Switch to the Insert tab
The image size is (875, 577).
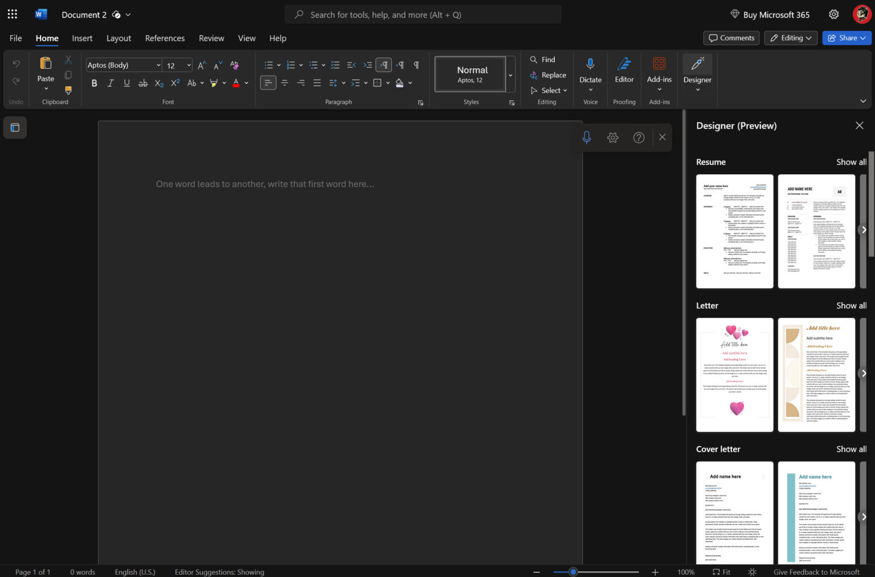point(82,38)
